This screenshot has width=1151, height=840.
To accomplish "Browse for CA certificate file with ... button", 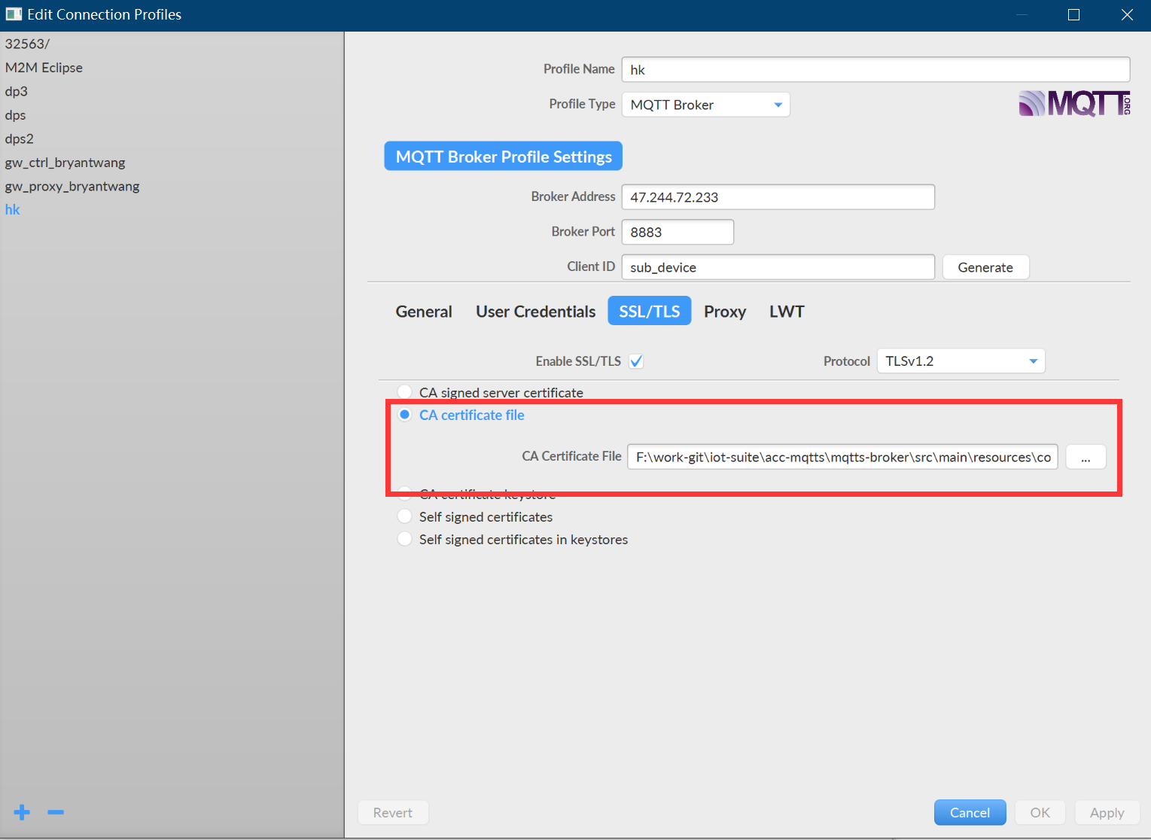I will [1086, 457].
